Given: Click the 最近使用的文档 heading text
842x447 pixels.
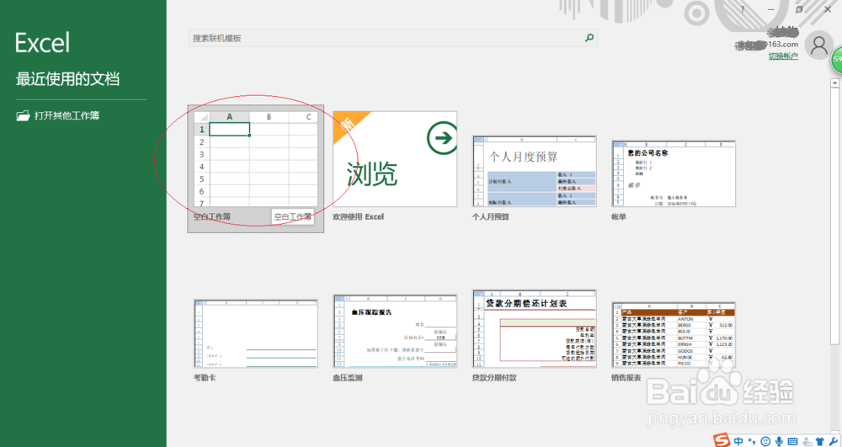Looking at the screenshot, I should tap(67, 79).
